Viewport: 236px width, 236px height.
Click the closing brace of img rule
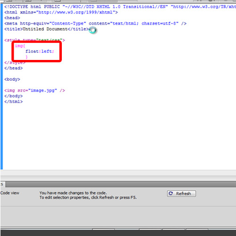point(26,57)
